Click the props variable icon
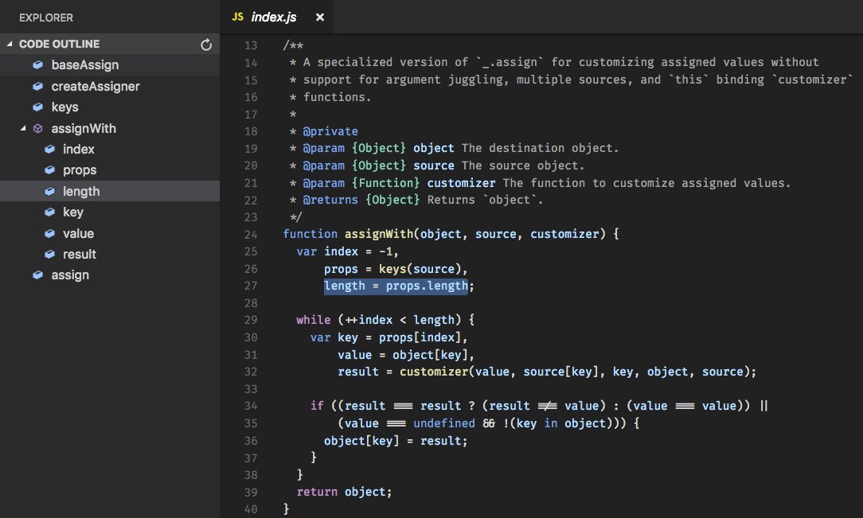Image resolution: width=863 pixels, height=518 pixels. click(49, 170)
